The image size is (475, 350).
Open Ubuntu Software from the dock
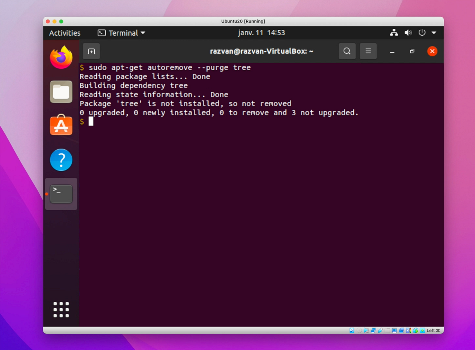point(61,125)
